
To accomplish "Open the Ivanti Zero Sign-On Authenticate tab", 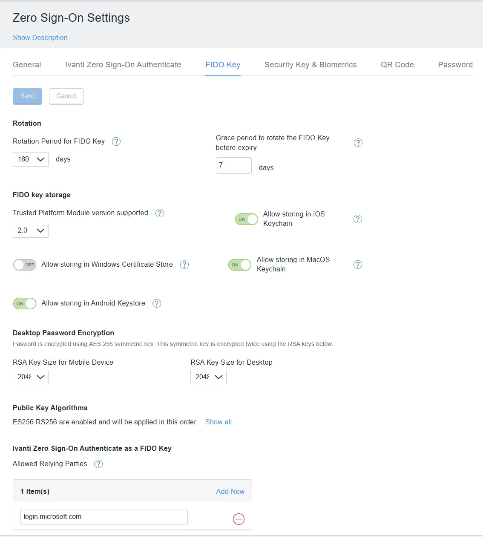I will click(123, 65).
